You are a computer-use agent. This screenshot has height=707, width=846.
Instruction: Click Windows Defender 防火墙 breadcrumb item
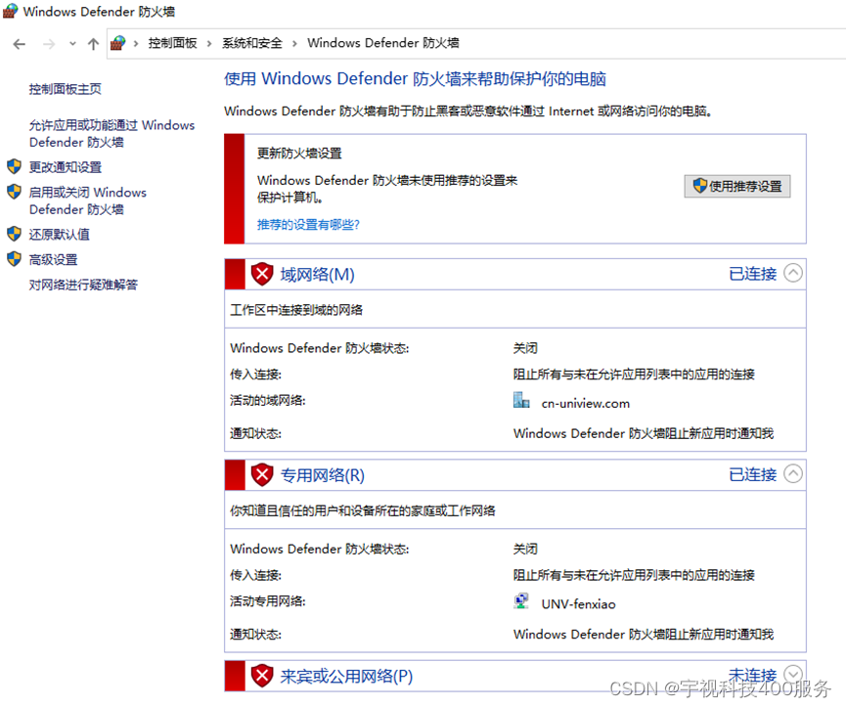coord(383,43)
